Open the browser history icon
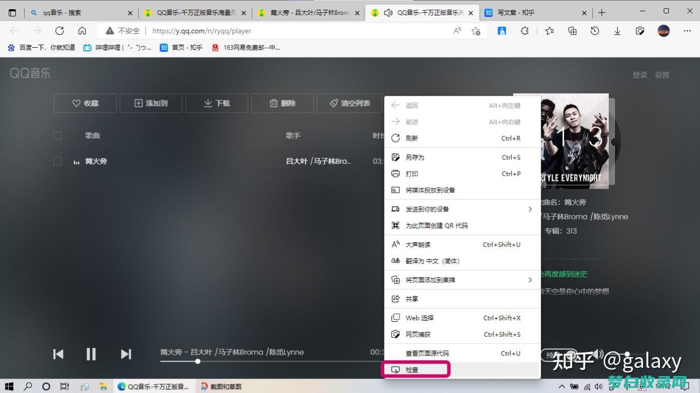This screenshot has height=393, width=700. click(595, 31)
